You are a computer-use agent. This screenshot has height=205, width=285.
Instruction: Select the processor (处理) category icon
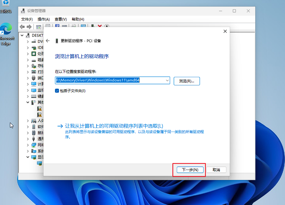coord(34,54)
